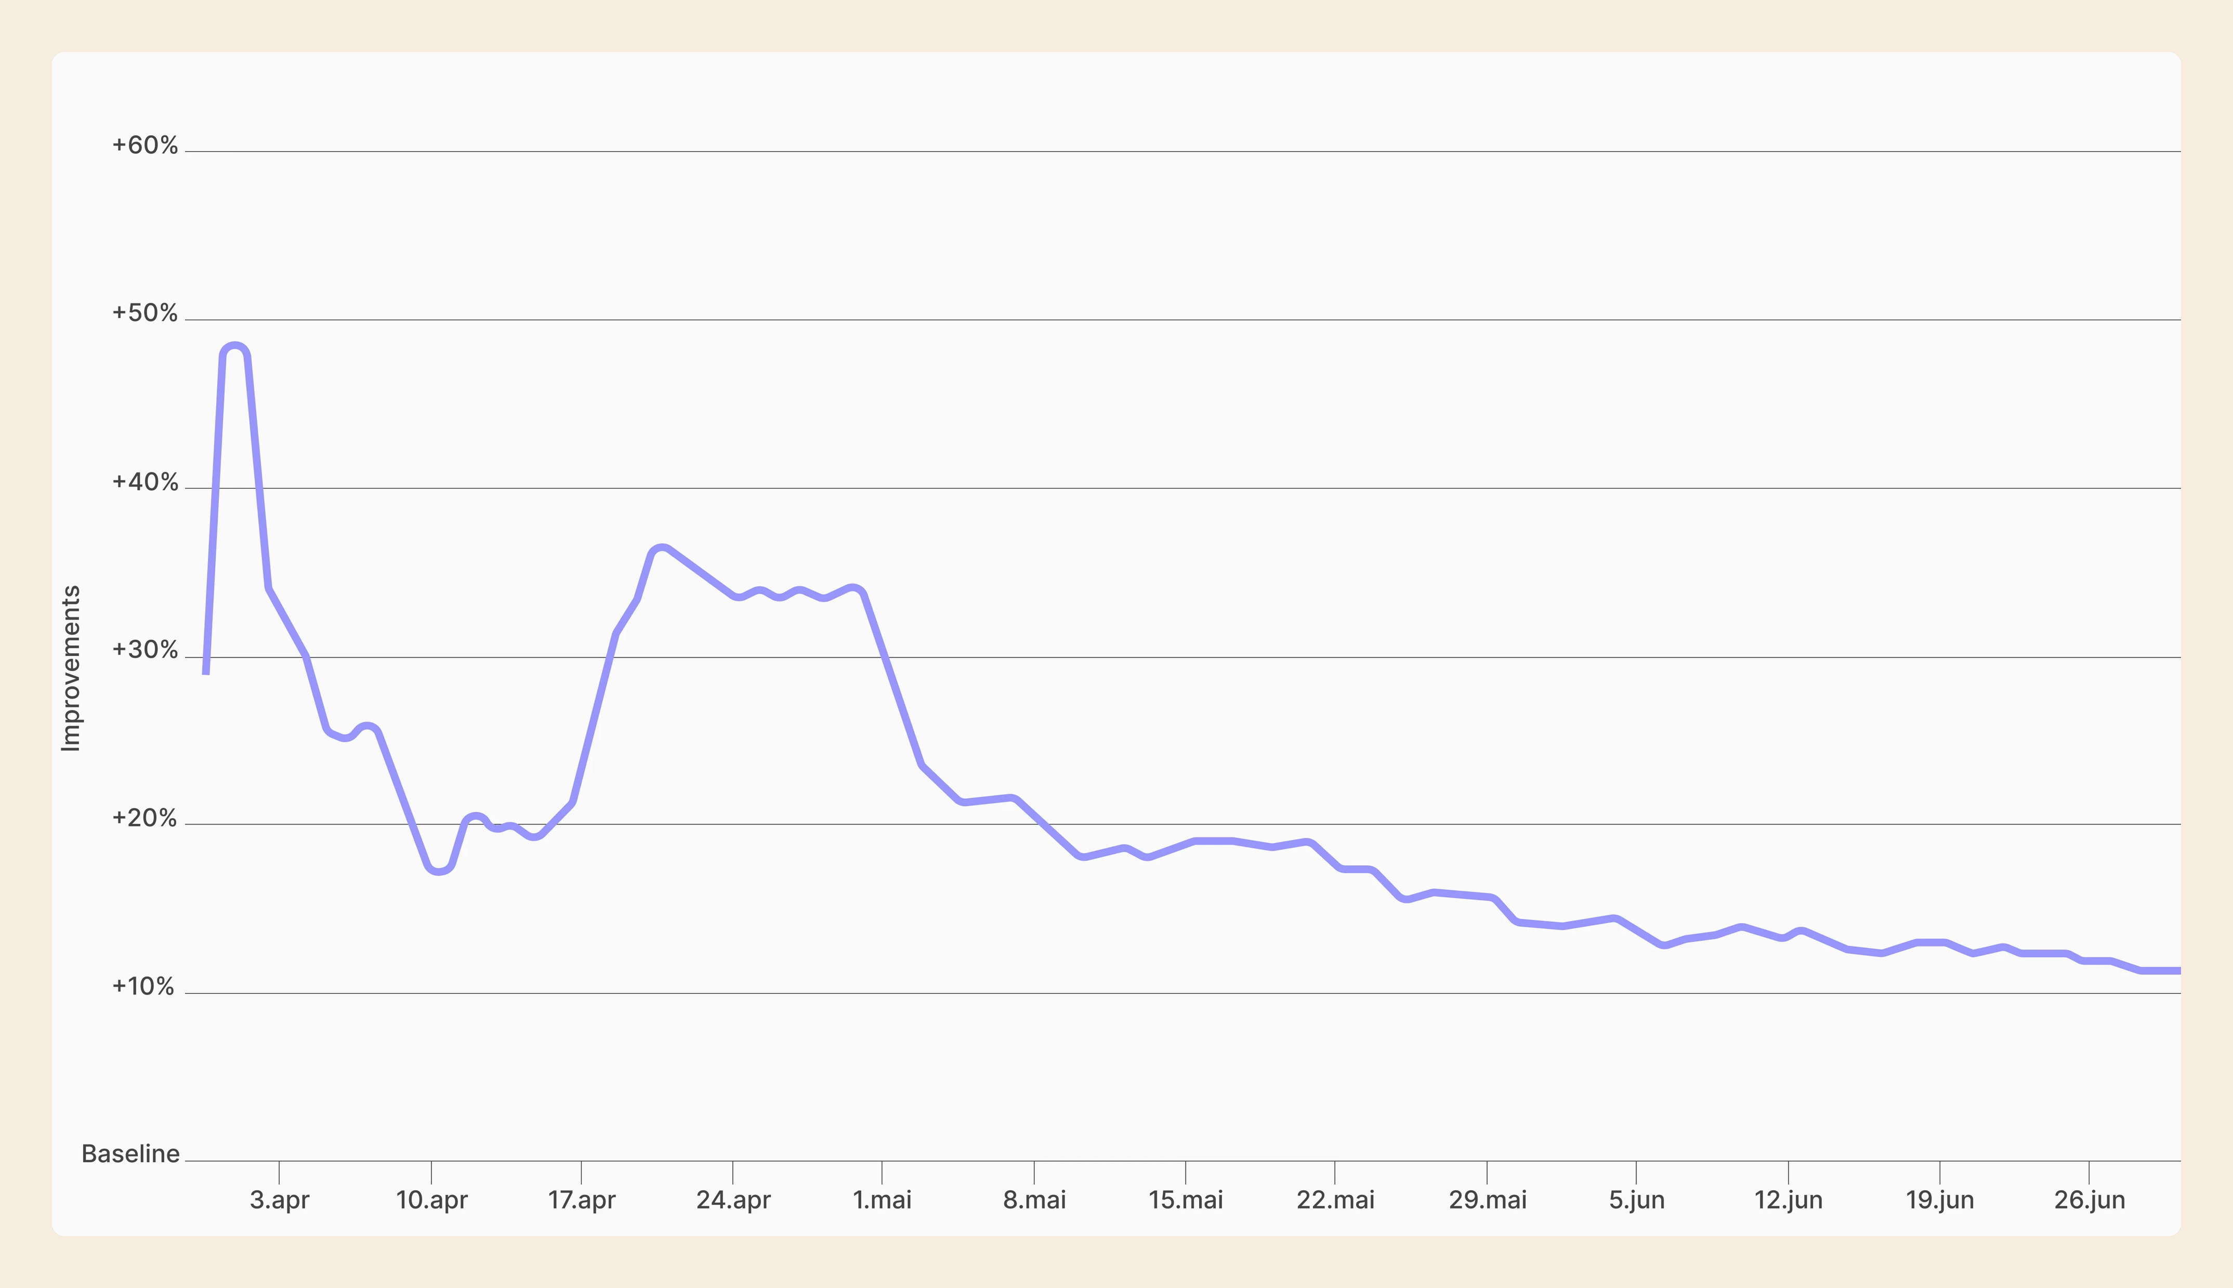Select the "10.apr" date label

point(431,1201)
